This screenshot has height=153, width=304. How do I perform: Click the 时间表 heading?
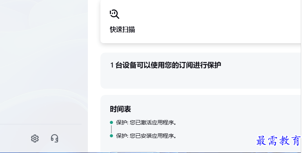click(x=120, y=109)
